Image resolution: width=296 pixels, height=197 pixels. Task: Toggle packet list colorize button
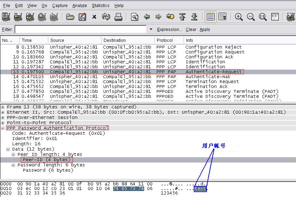211,17
